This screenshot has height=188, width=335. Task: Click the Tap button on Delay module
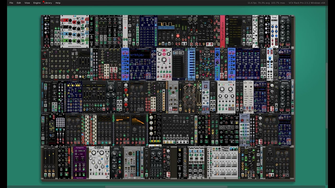(205, 23)
